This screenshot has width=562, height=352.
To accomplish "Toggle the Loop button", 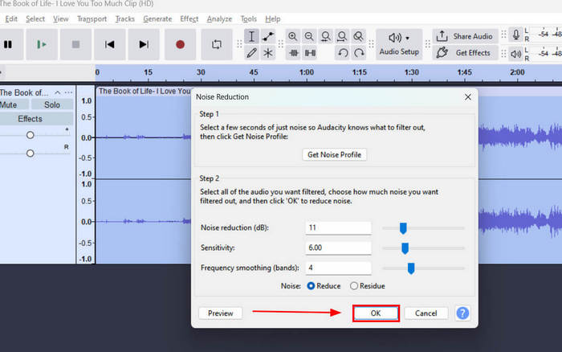I will [217, 44].
